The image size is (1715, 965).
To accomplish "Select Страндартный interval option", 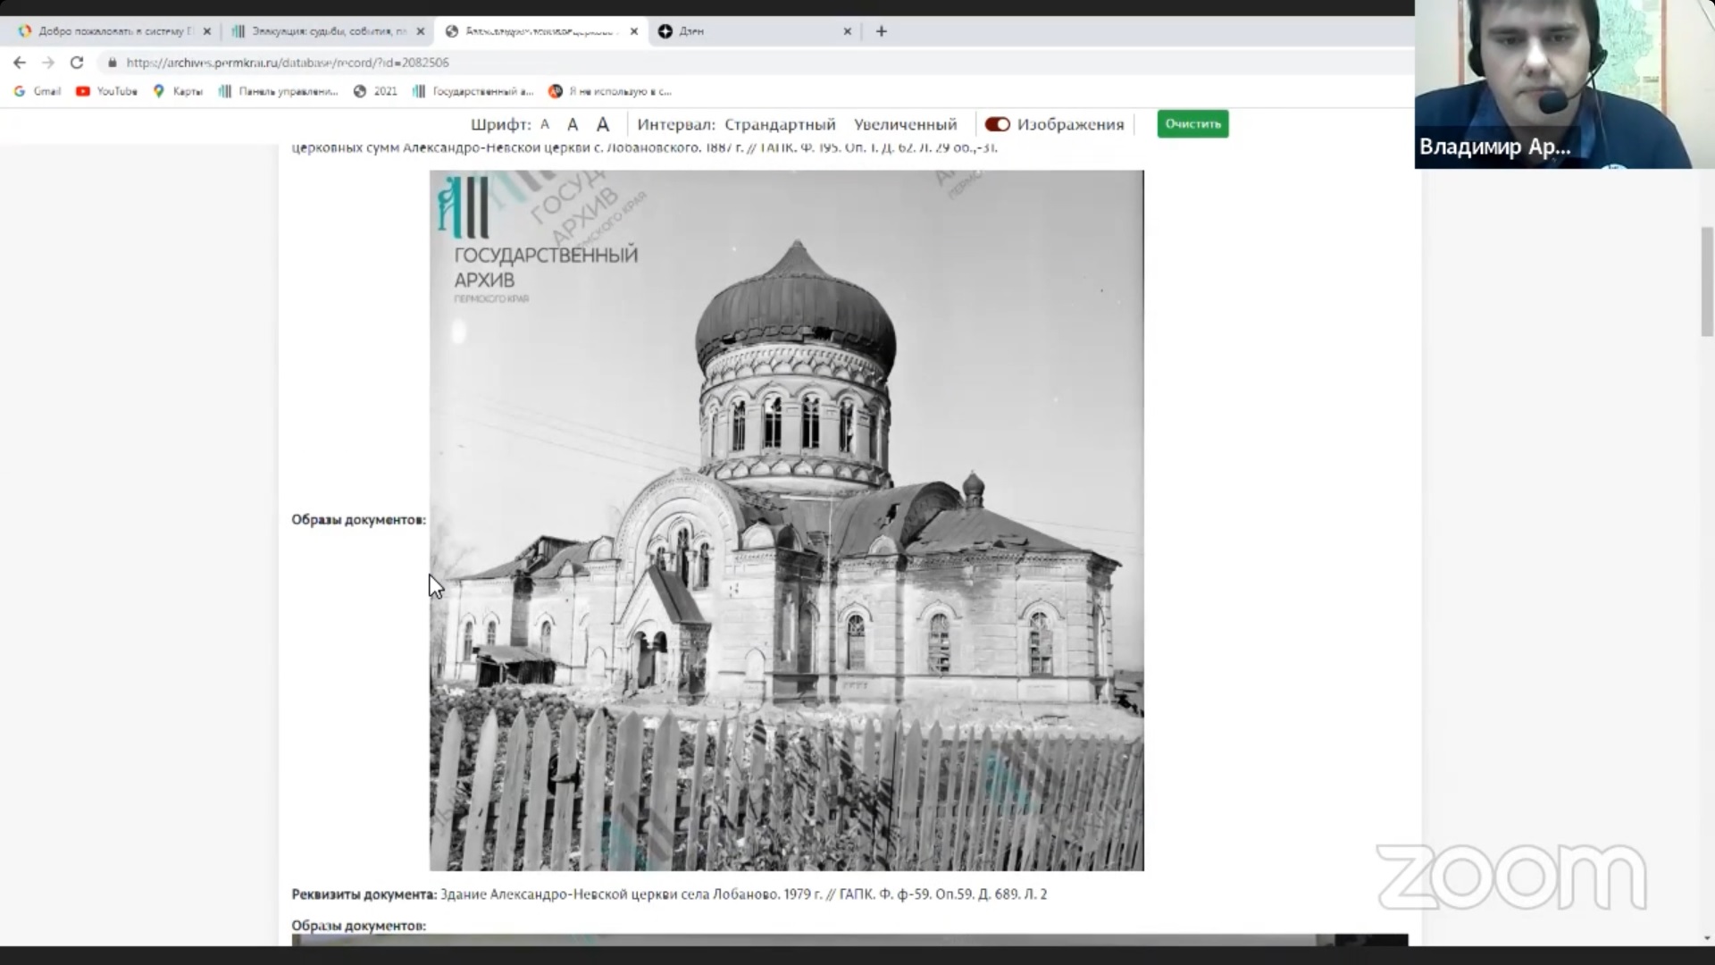I will 780,124.
